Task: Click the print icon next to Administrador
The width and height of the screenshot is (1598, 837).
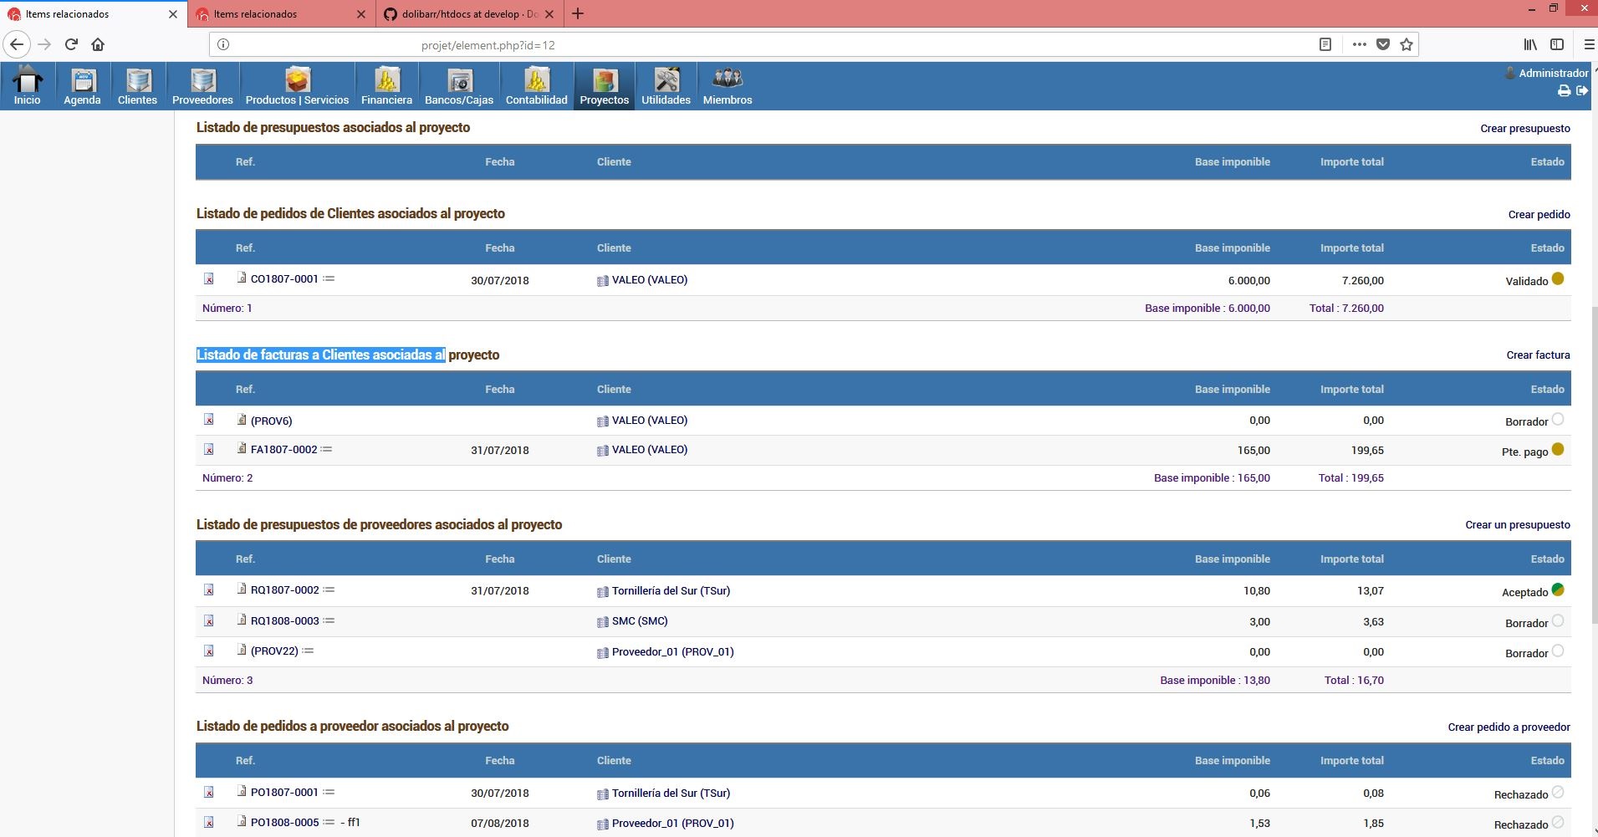Action: coord(1564,90)
